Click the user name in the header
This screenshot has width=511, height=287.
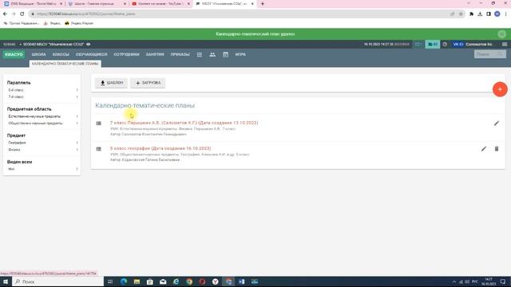[x=479, y=45]
